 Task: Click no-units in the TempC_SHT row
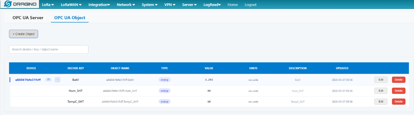(x=253, y=102)
